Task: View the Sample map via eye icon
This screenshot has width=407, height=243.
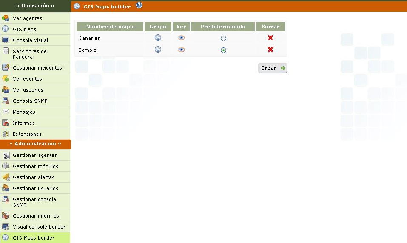Action: point(181,50)
